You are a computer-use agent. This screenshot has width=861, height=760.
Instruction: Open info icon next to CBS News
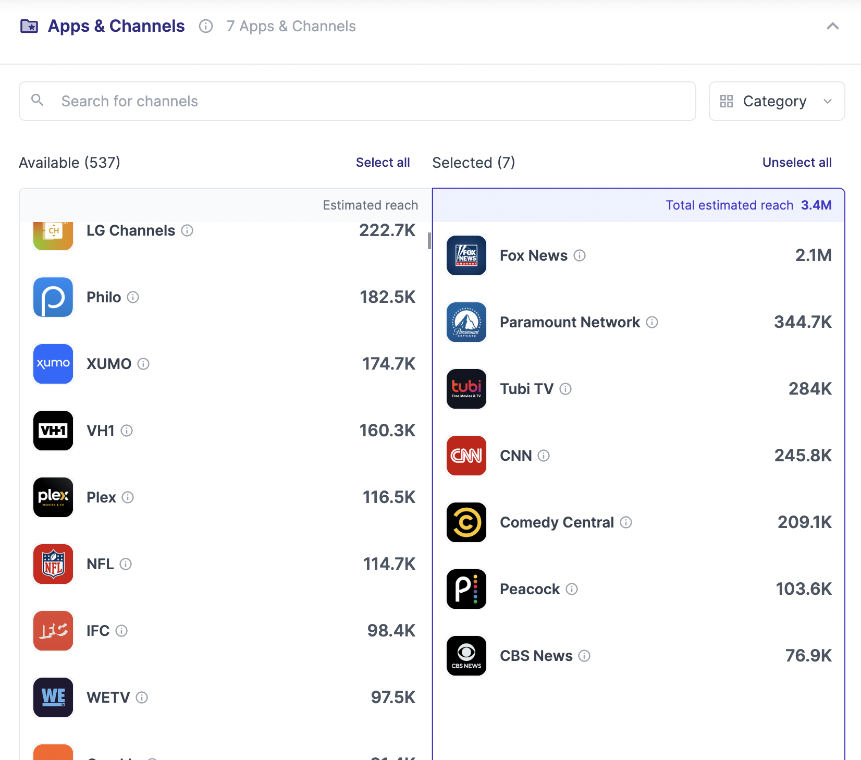coord(584,656)
